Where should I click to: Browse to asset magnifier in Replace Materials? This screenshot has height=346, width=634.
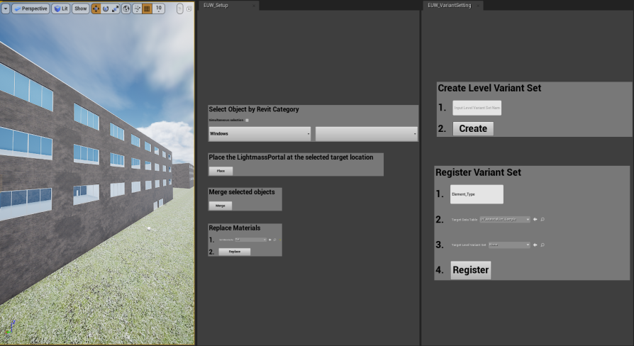pos(275,240)
